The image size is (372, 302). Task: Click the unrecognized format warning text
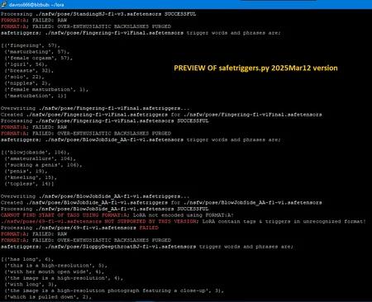click(x=284, y=221)
